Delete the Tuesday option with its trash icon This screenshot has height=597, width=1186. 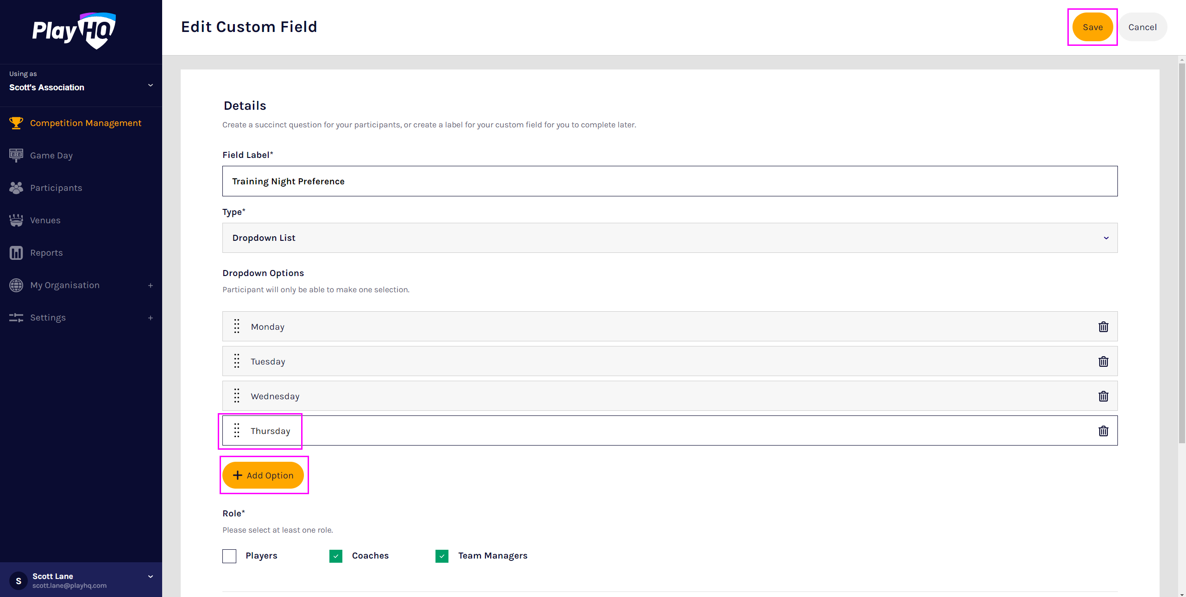(x=1103, y=361)
